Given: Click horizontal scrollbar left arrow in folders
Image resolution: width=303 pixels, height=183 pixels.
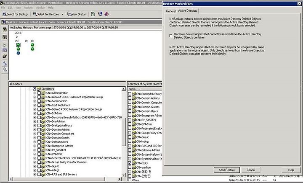Looking at the screenshot, I should tap(11, 179).
